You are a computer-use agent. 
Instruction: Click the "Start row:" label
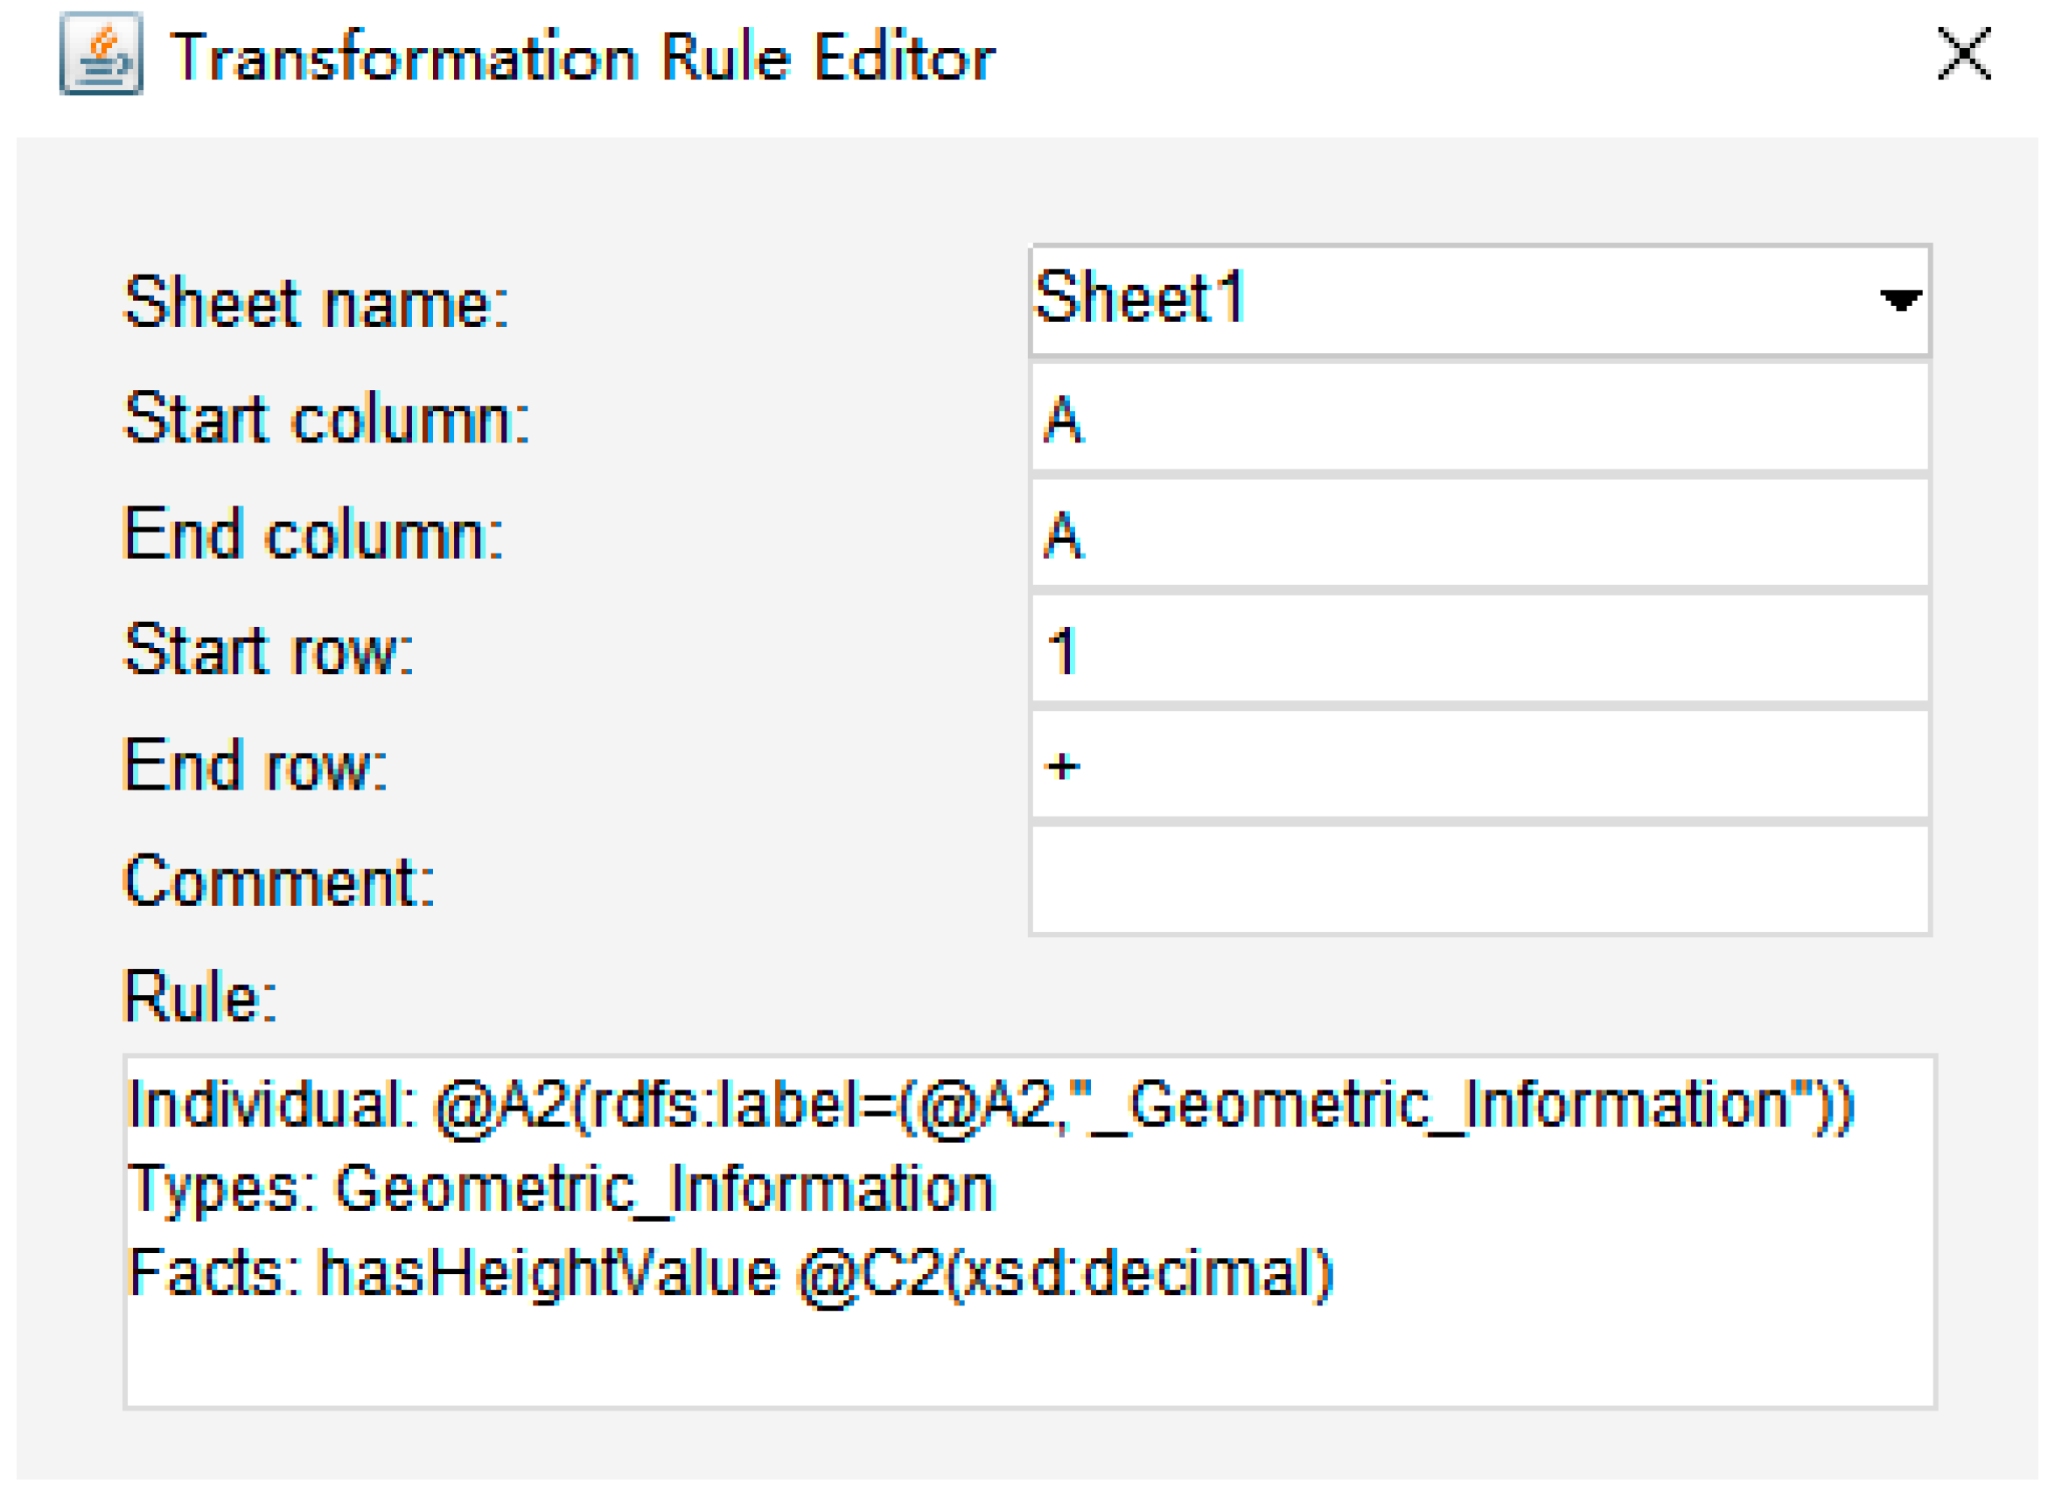pyautogui.click(x=269, y=650)
